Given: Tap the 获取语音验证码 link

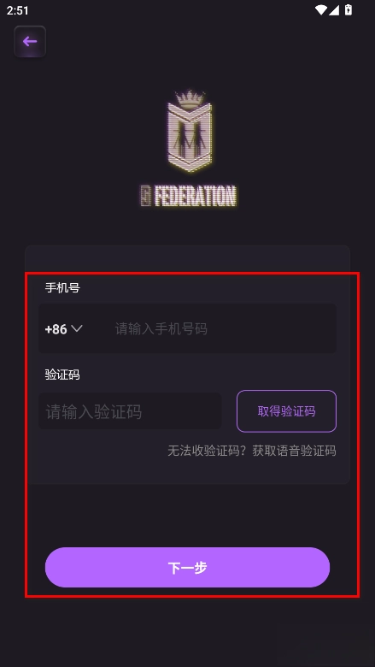Looking at the screenshot, I should [294, 451].
